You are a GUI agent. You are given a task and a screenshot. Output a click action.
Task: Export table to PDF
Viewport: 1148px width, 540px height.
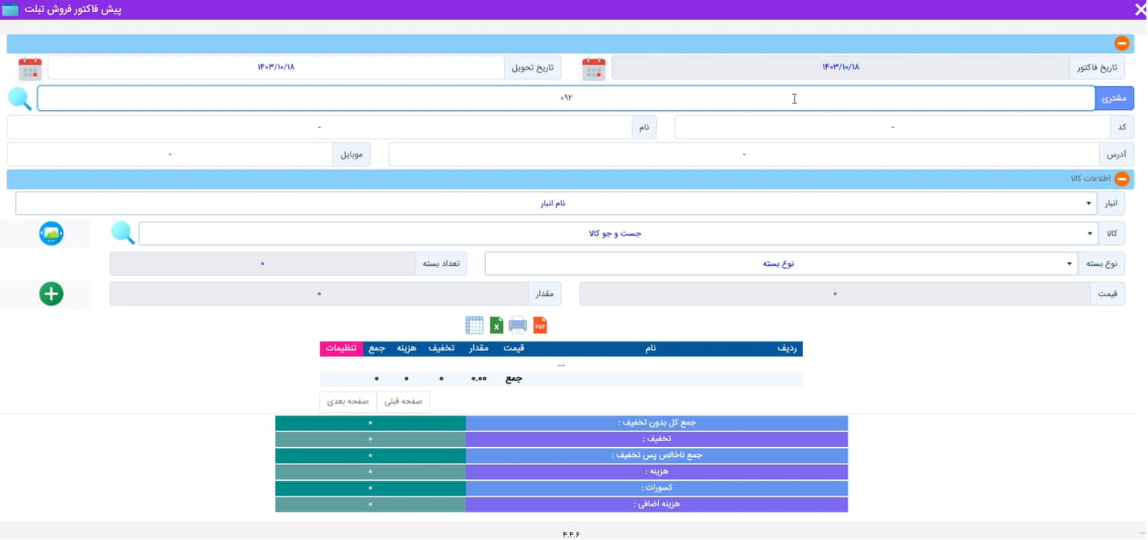click(540, 325)
